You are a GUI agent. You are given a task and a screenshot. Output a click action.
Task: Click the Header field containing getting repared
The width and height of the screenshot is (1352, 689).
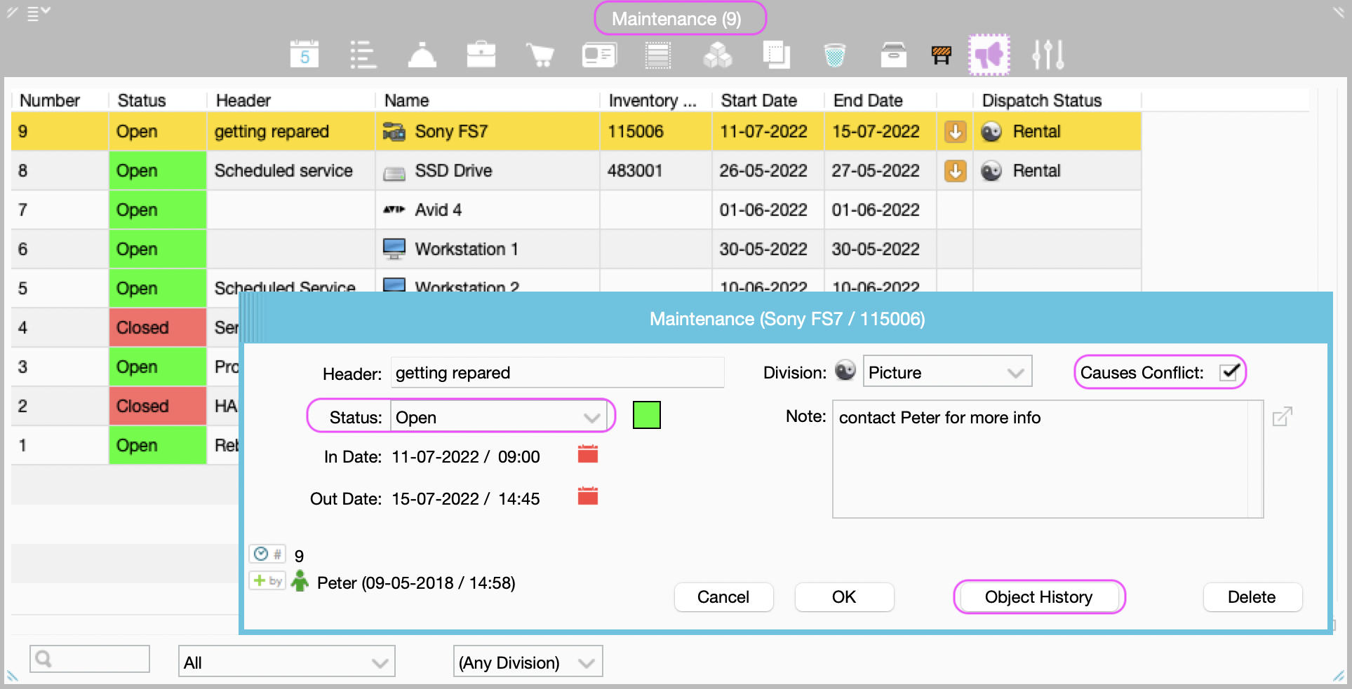tap(557, 372)
